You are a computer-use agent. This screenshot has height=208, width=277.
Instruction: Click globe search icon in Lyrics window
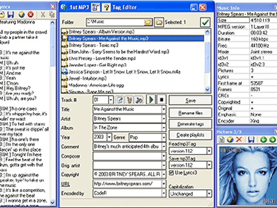[x=22, y=14]
